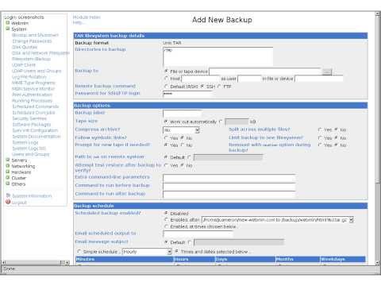Click the System Information icon

point(8,195)
